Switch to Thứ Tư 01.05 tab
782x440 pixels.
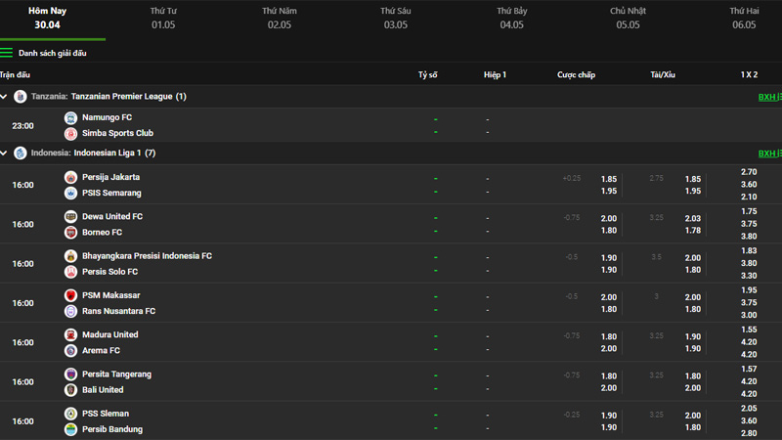[163, 18]
